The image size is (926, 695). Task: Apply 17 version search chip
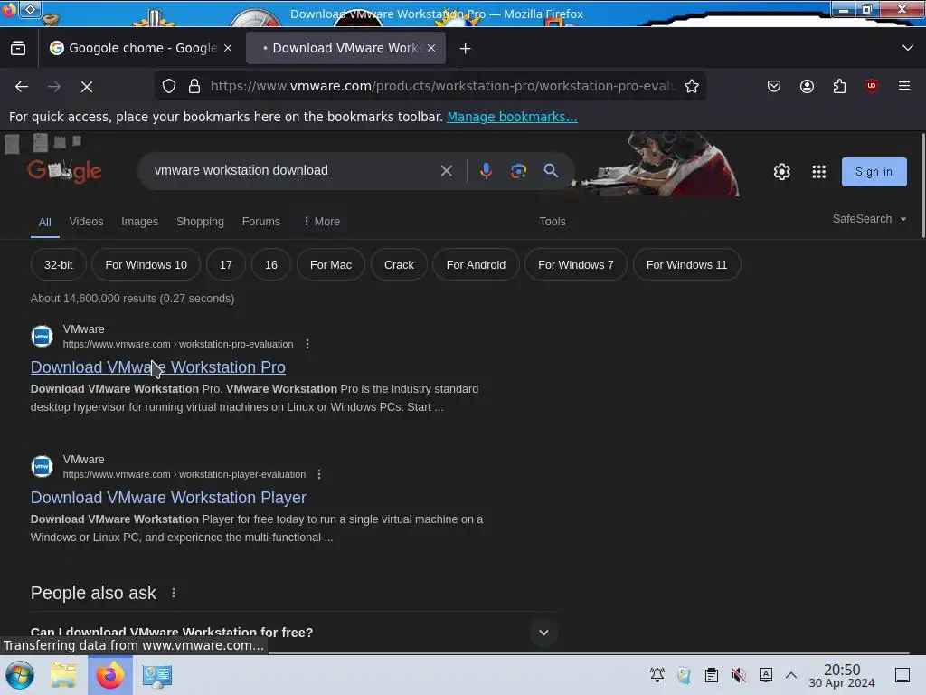click(225, 265)
